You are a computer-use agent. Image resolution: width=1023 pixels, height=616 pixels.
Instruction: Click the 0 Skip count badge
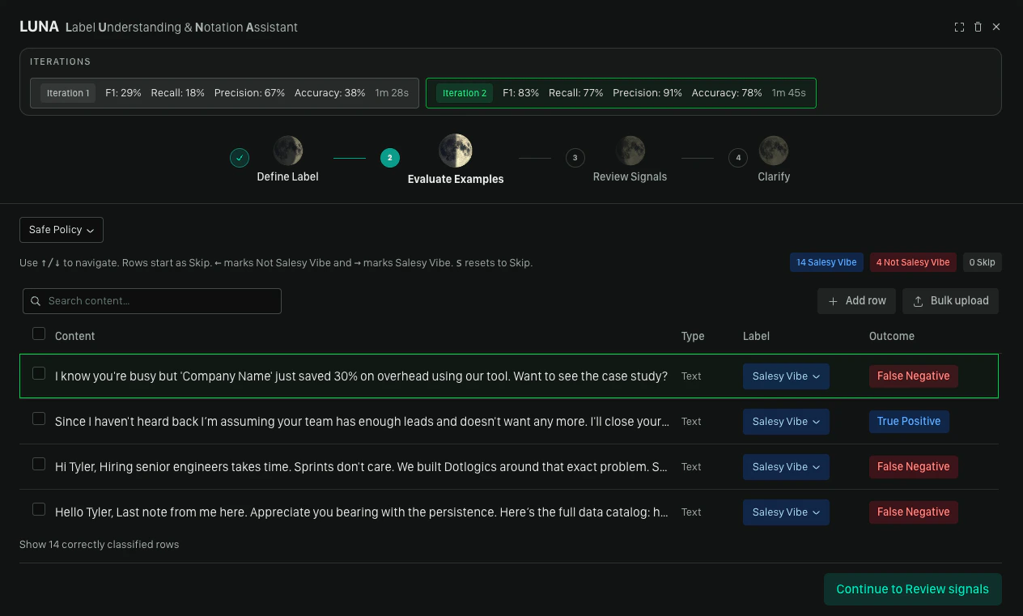[982, 262]
